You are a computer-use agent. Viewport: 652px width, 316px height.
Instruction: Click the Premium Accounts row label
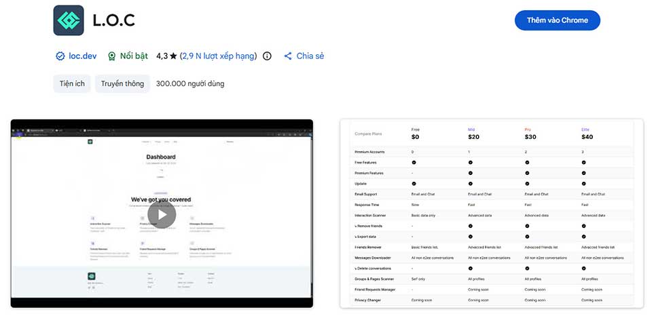pos(369,152)
